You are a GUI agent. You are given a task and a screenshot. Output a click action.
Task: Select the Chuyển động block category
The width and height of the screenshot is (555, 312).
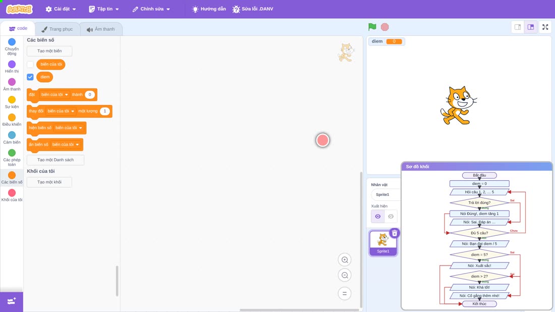(12, 47)
